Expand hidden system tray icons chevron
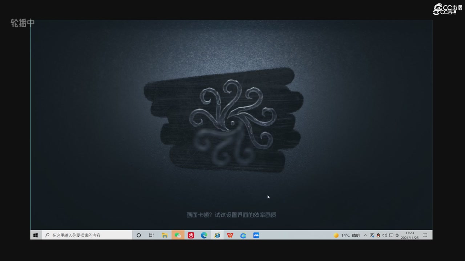Screen dimensions: 465x261 tap(365, 235)
